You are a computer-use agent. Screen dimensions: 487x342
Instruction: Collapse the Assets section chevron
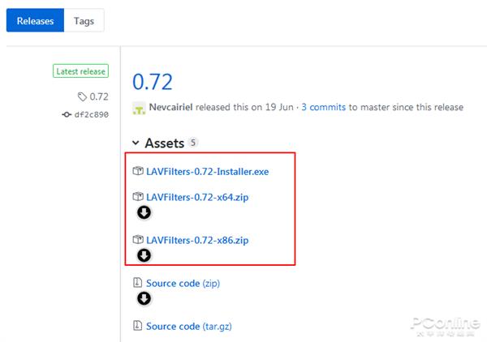coord(136,143)
